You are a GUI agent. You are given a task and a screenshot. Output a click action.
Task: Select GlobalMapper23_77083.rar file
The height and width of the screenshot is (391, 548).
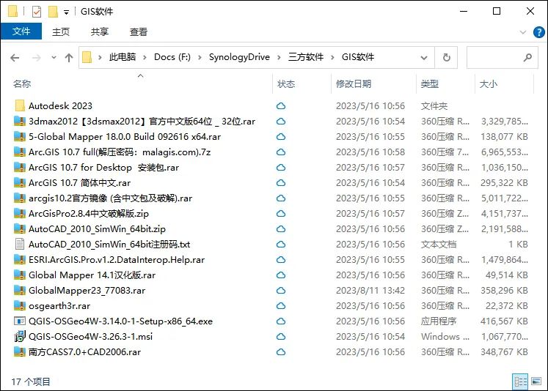87,290
